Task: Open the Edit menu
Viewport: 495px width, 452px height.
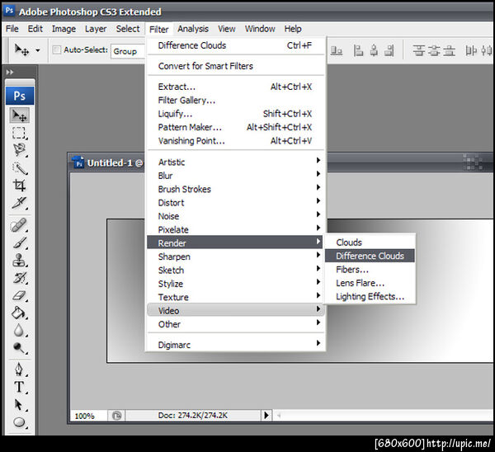Action: pos(35,29)
